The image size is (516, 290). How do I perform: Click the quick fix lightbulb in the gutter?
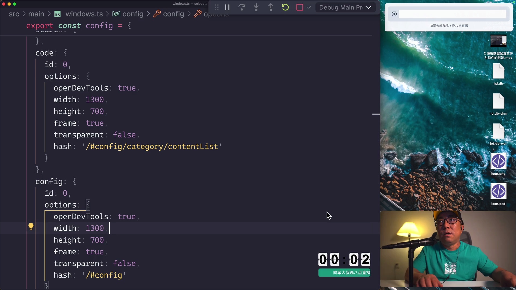click(x=31, y=226)
